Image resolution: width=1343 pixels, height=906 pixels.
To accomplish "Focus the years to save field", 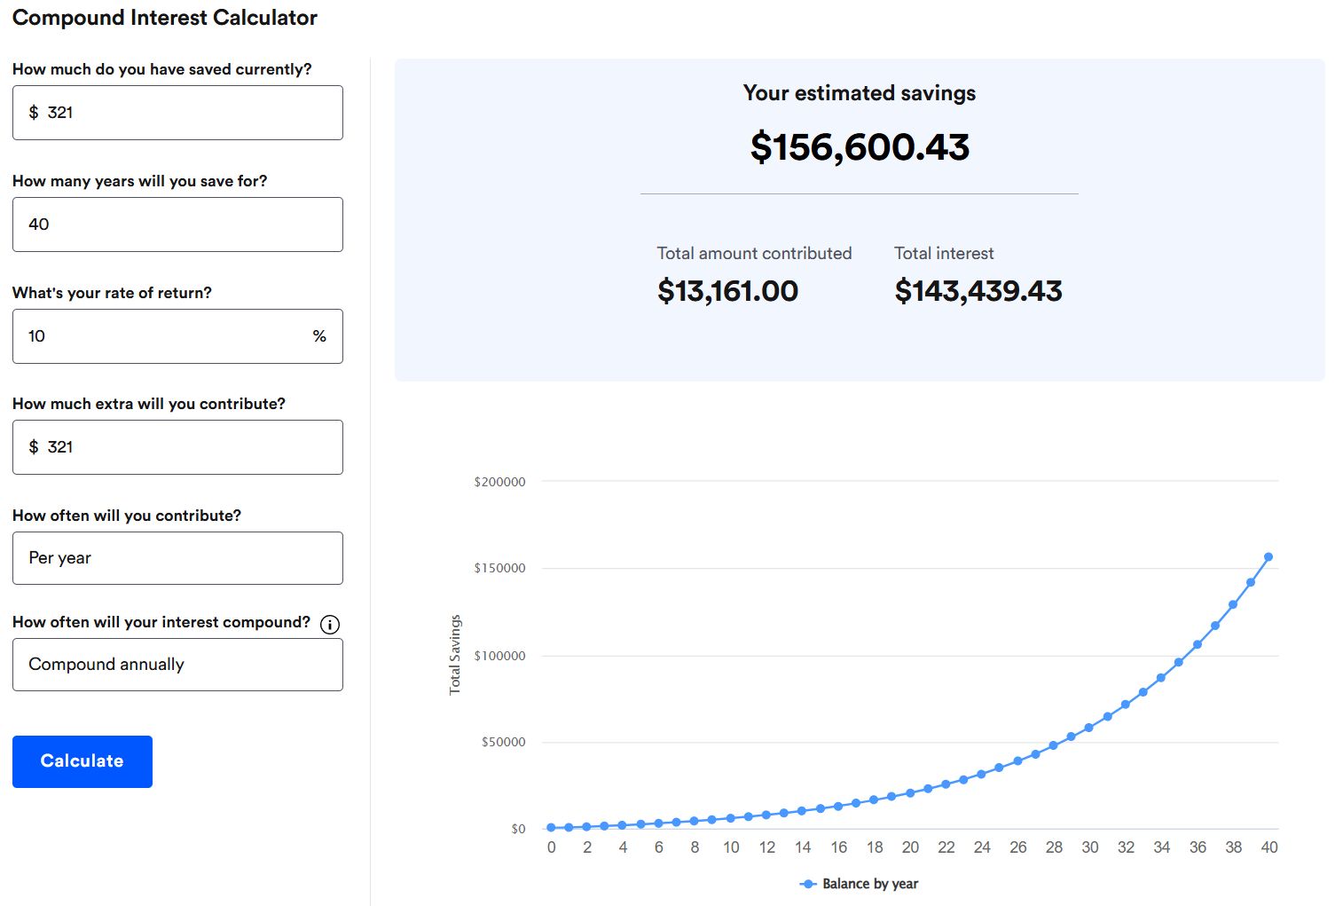I will (177, 225).
